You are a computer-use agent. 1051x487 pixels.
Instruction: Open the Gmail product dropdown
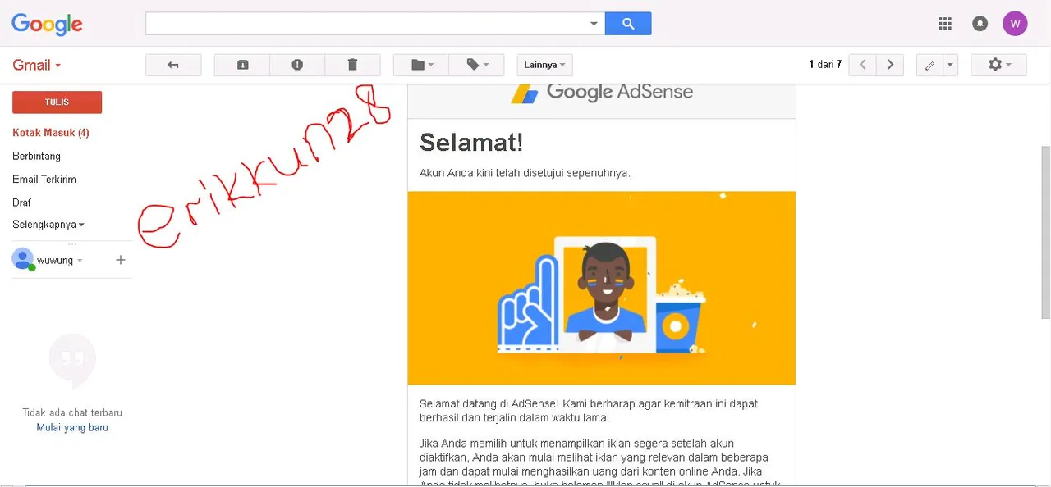pyautogui.click(x=37, y=66)
